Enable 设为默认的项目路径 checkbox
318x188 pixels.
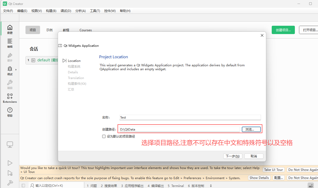point(104,136)
